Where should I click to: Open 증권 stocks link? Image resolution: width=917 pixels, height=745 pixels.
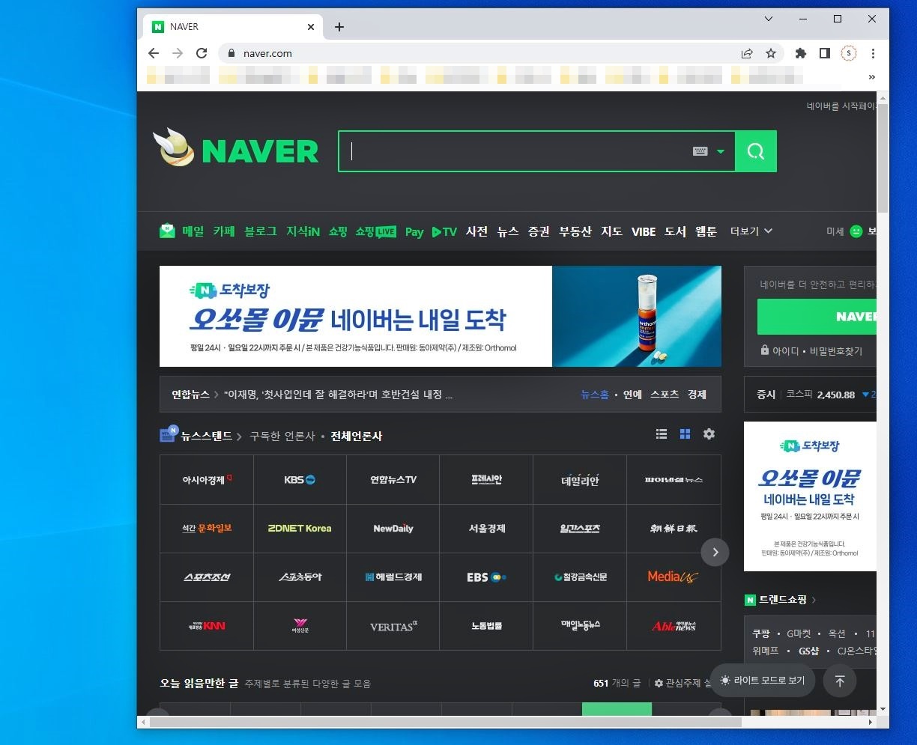tap(539, 231)
